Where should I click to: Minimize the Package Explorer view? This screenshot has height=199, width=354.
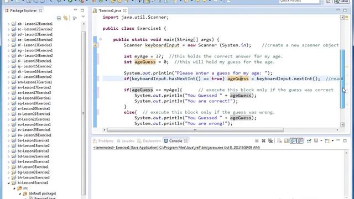[76, 10]
